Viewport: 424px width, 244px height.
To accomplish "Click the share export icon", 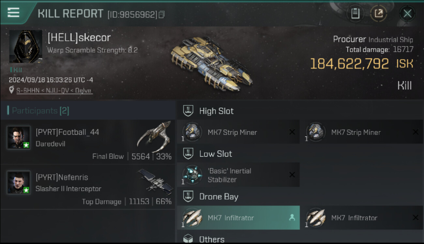I will [378, 13].
